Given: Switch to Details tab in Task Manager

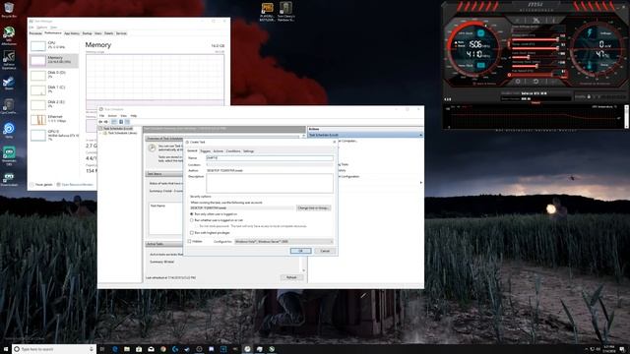Looking at the screenshot, I should tap(109, 33).
